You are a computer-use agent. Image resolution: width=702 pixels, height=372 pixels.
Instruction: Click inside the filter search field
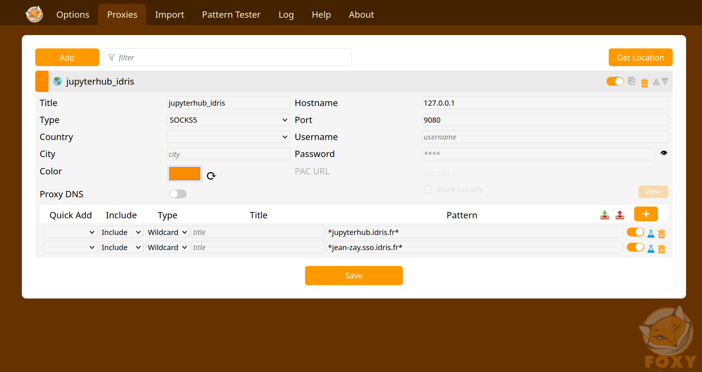point(227,57)
